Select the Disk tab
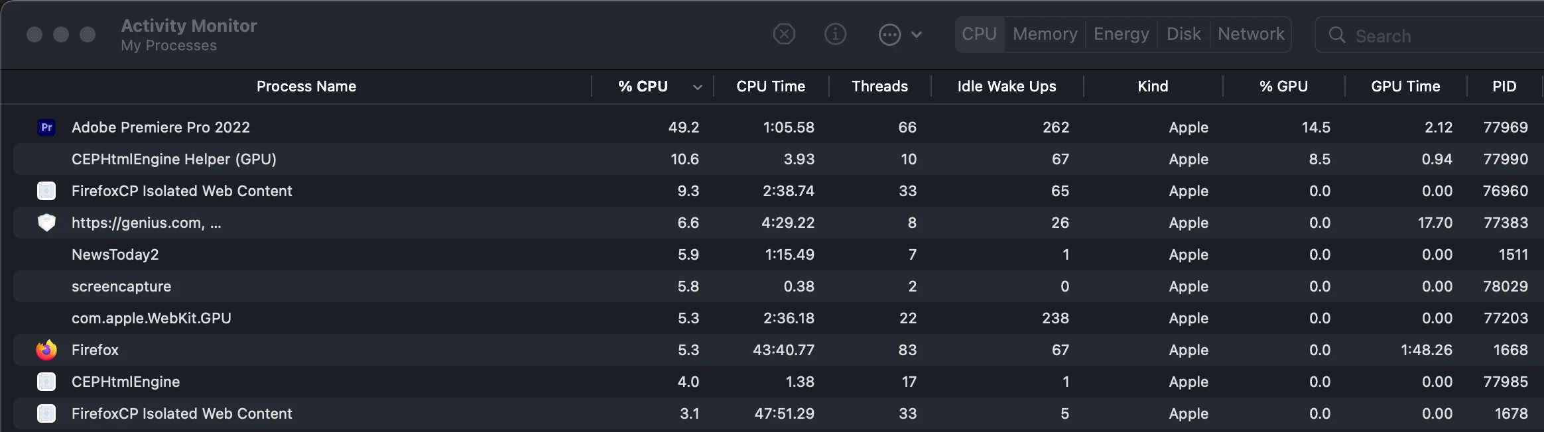The image size is (1544, 432). [x=1183, y=34]
